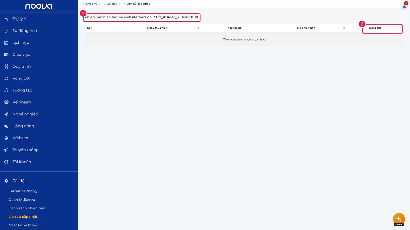The image size is (410, 230).
Task: Sort by Mã phiên bản arrows
Action: pyautogui.click(x=344, y=28)
